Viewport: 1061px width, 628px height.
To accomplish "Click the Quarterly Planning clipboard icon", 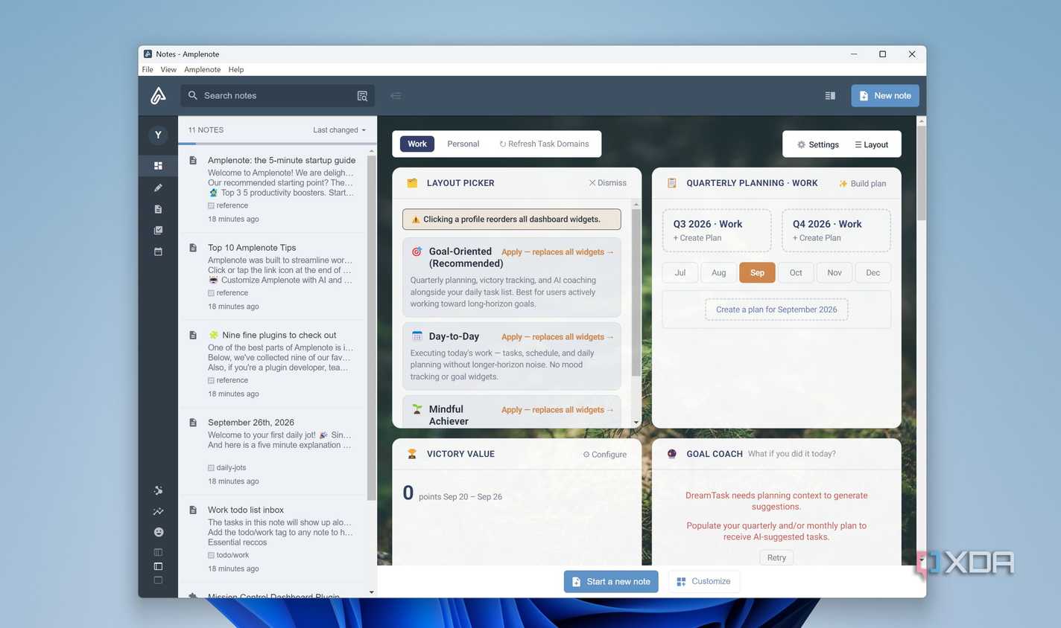I will click(672, 183).
